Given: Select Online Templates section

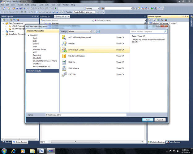Looking at the screenshot, I should 42,71.
